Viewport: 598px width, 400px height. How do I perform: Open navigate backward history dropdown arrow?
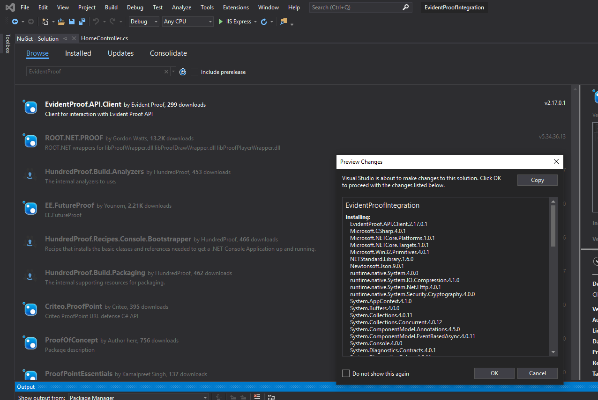[x=22, y=22]
